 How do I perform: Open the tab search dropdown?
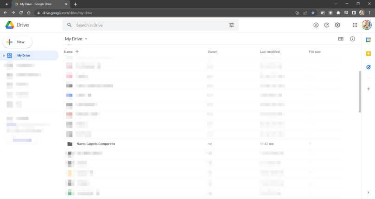[336, 4]
